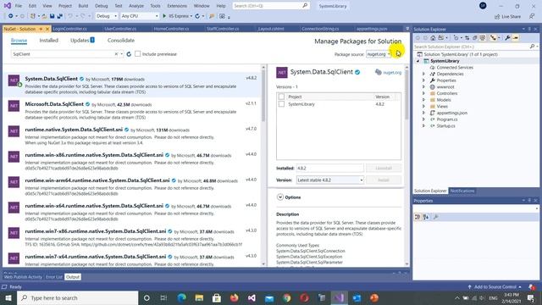The width and height of the screenshot is (542, 305).
Task: Switch to the Consolidate tab
Action: (121, 41)
